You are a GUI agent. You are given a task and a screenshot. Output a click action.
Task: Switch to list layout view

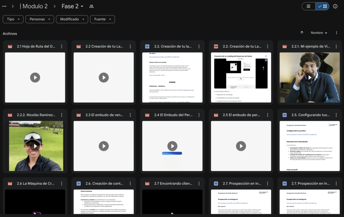click(308, 6)
